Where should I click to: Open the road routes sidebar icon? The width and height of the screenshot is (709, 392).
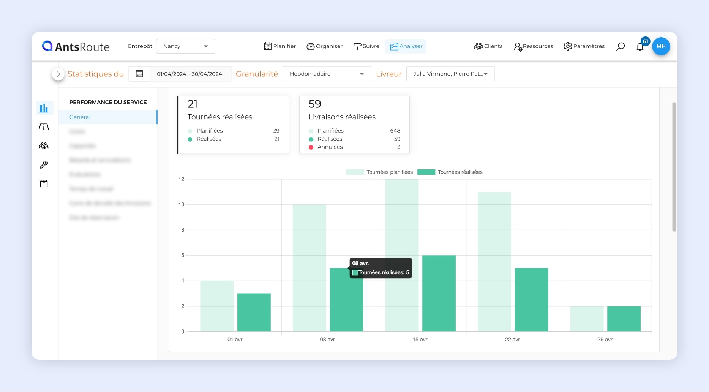tap(44, 127)
